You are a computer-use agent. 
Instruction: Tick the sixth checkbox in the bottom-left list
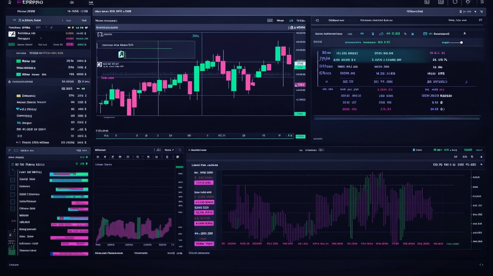click(13, 209)
